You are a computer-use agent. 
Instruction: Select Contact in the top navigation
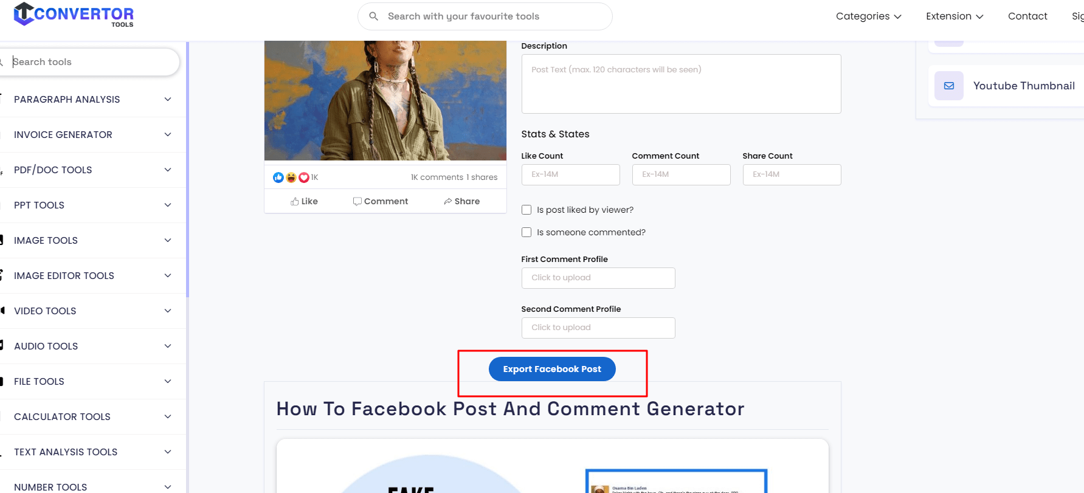1027,16
